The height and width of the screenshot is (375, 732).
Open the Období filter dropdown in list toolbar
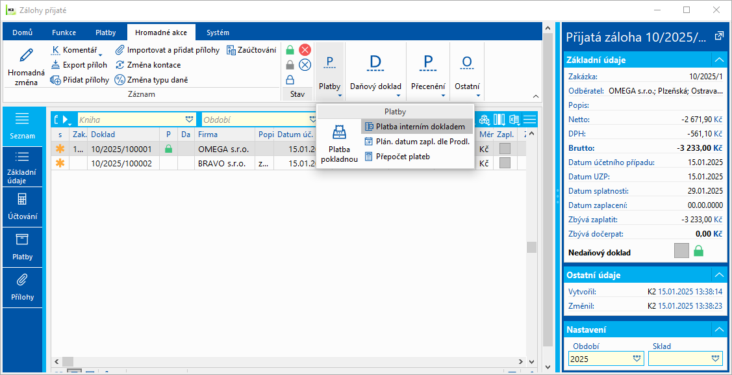tap(313, 120)
